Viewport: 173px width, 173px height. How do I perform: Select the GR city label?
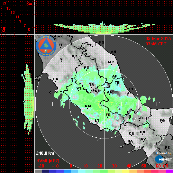pyautogui.click(x=55, y=79)
